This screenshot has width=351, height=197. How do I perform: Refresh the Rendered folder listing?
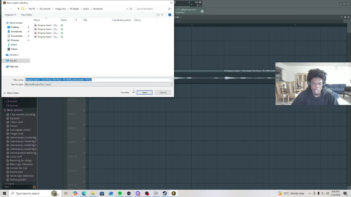131,9
